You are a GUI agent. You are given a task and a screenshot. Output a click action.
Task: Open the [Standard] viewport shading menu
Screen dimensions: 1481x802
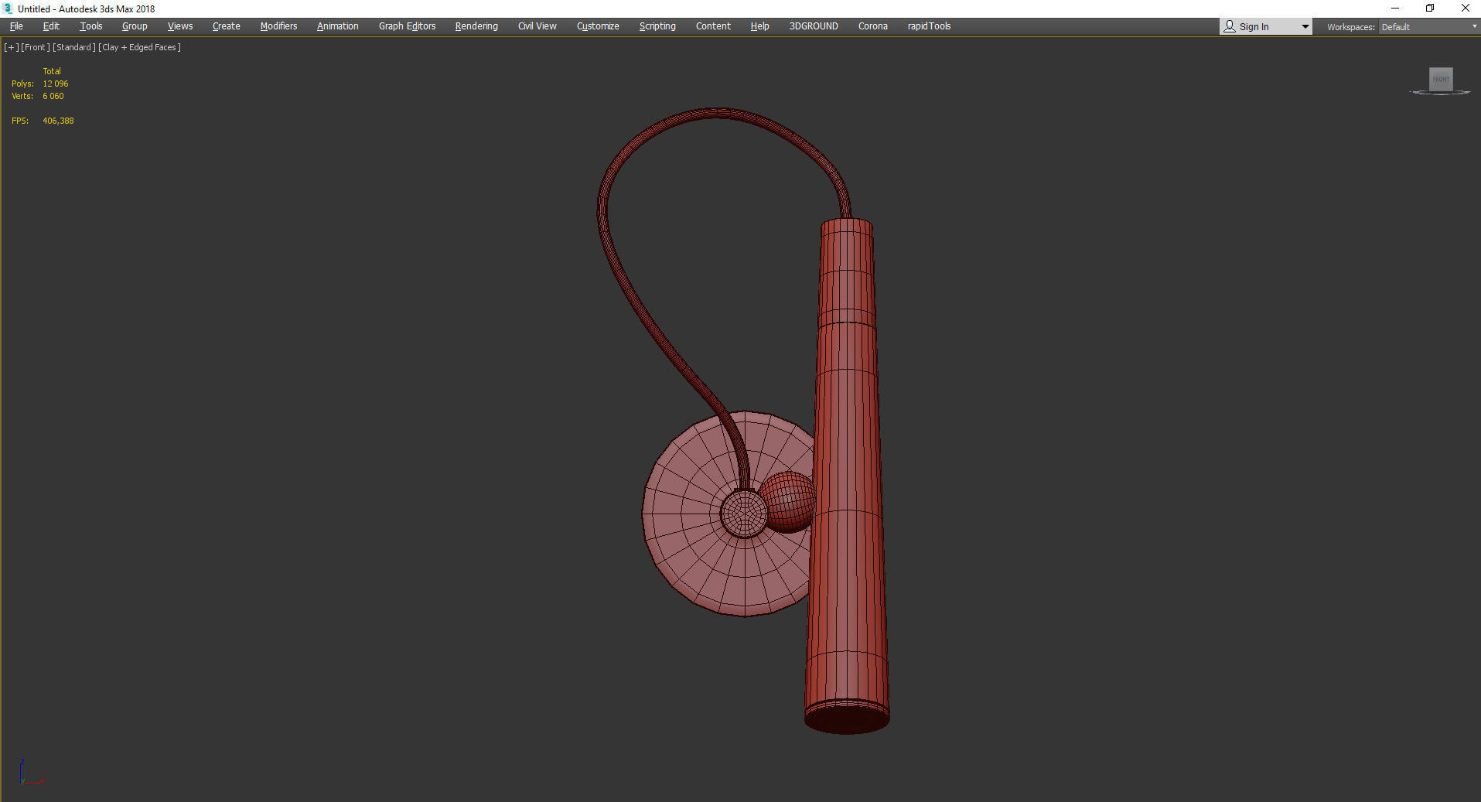coord(74,47)
